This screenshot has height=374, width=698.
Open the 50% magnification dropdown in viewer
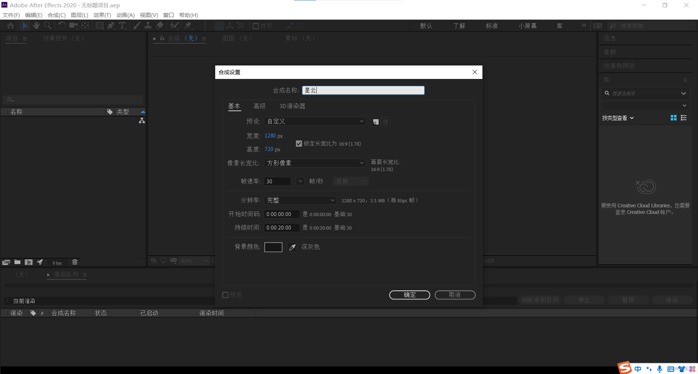195,261
